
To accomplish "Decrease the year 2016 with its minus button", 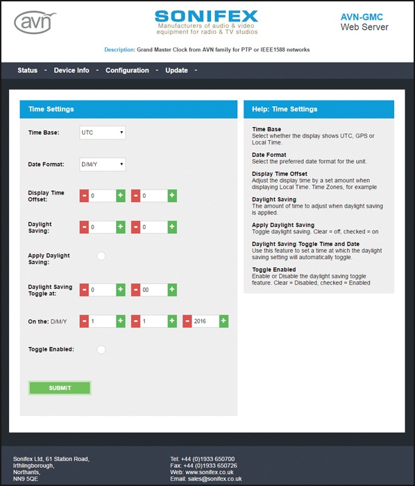I will [x=187, y=321].
